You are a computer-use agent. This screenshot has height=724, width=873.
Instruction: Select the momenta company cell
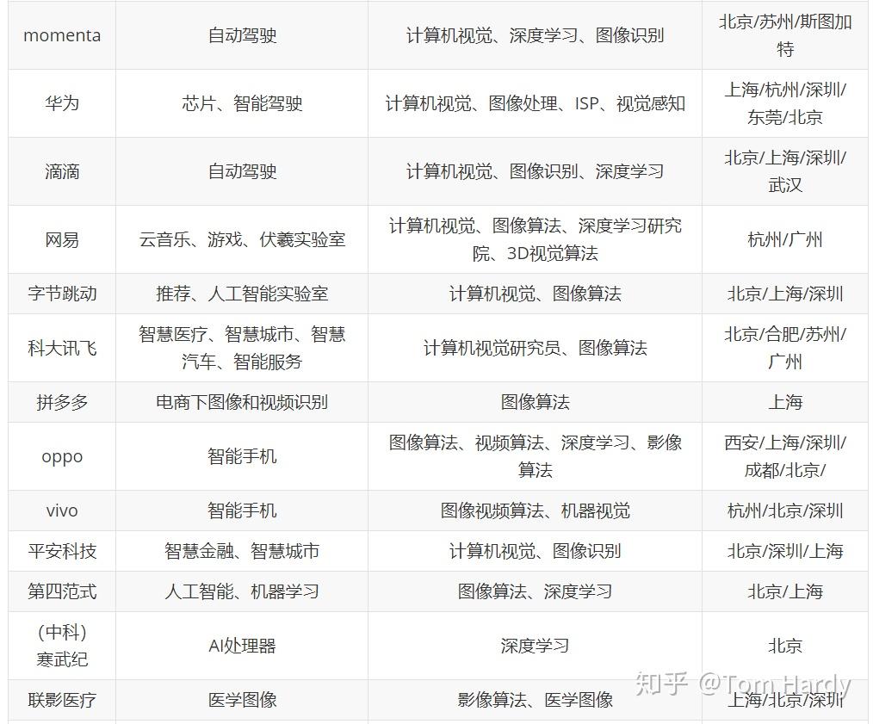pyautogui.click(x=62, y=35)
